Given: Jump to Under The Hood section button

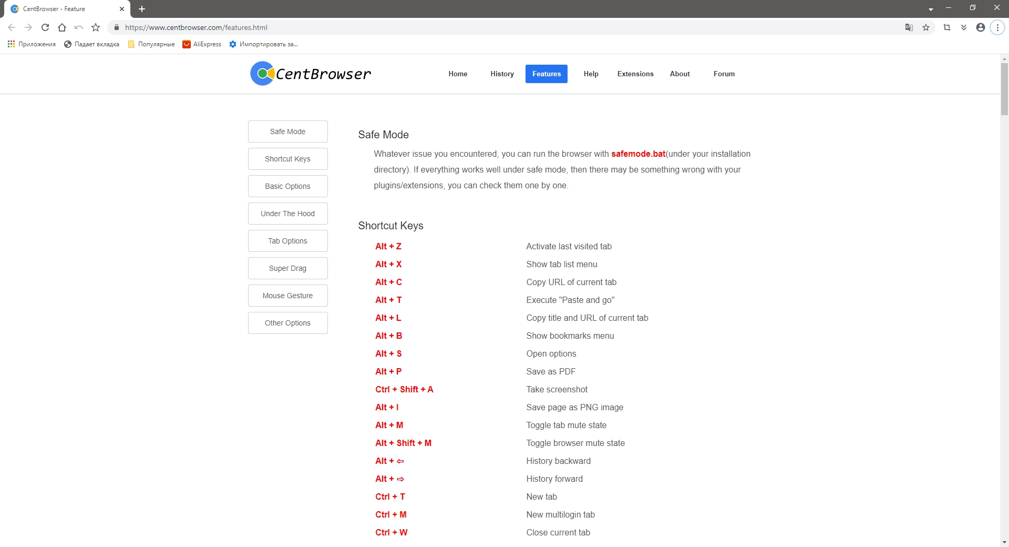Looking at the screenshot, I should click(287, 214).
